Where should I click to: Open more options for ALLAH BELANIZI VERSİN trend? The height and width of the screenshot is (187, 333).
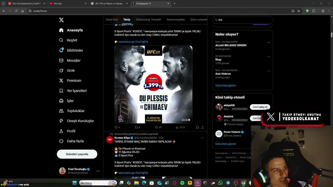point(268,42)
